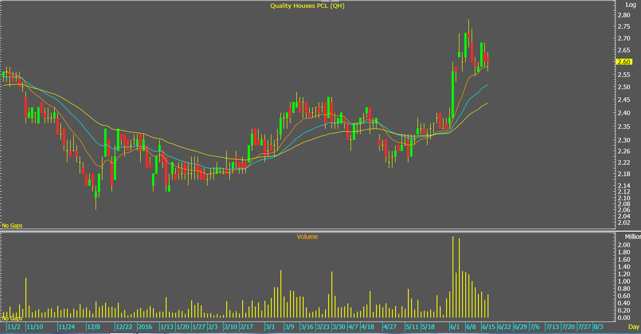
Task: Click the Quality Houses PCL (QH) chart title
Action: 307,6
